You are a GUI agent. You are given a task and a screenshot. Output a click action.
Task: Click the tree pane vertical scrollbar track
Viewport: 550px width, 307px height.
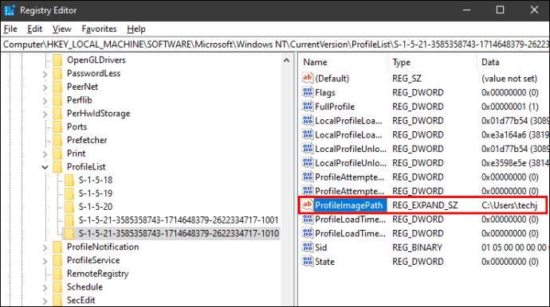click(287, 185)
